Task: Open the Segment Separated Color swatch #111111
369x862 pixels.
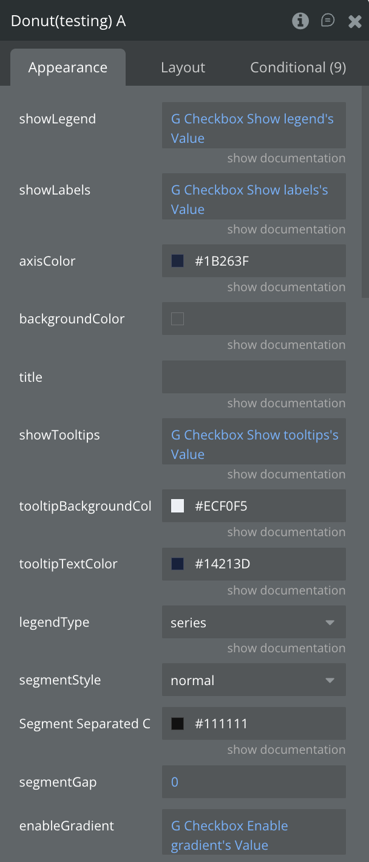Action: [178, 724]
